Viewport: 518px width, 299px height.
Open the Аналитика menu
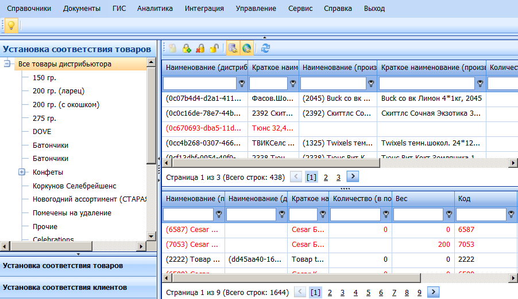[156, 9]
